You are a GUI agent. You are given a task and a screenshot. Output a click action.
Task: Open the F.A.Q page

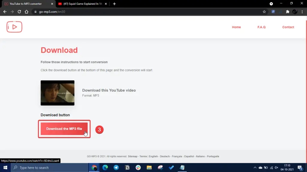tap(261, 27)
